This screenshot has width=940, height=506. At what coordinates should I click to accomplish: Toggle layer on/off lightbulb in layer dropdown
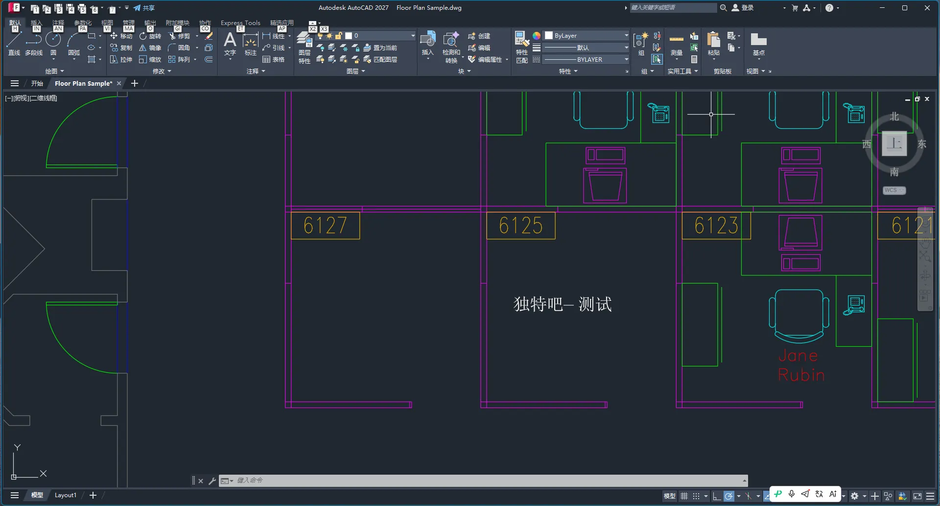click(x=321, y=36)
